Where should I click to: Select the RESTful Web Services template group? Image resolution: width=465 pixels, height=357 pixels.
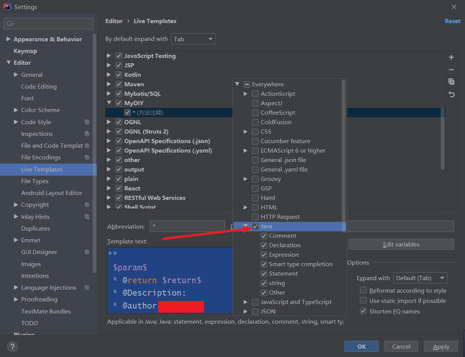(x=155, y=198)
